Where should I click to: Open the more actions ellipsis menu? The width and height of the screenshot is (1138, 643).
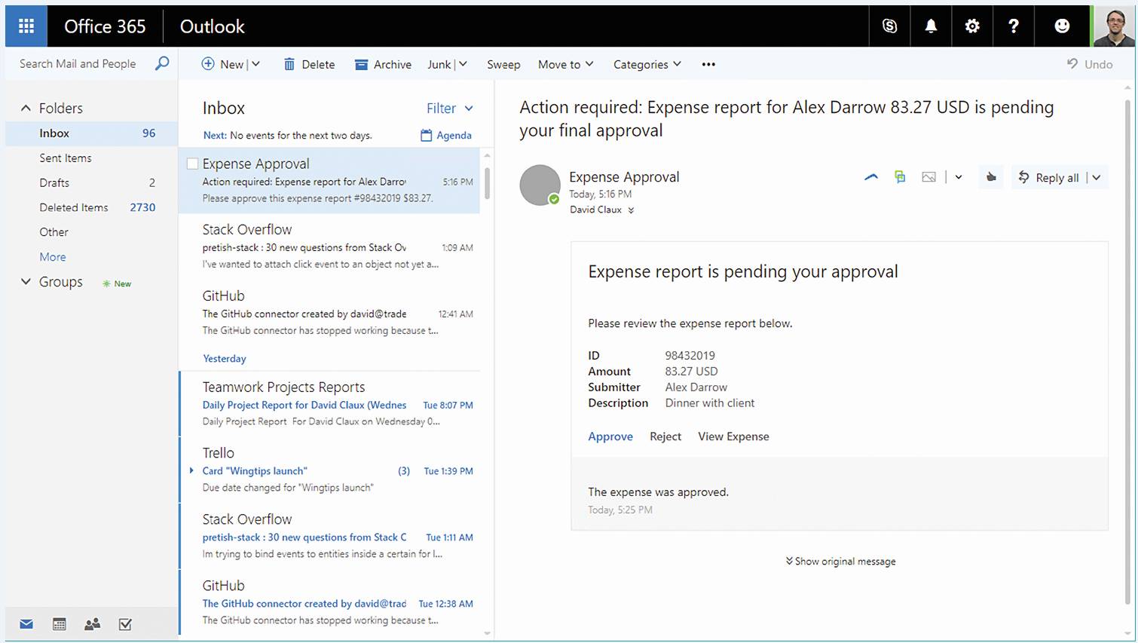(708, 64)
